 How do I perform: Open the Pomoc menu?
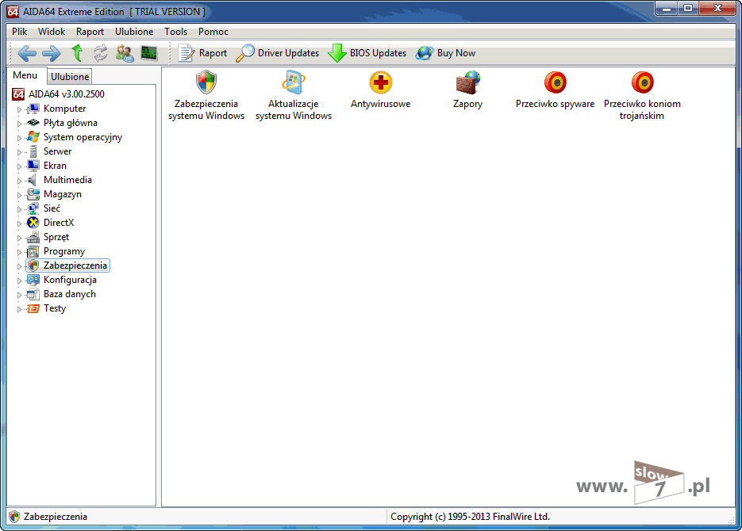pyautogui.click(x=213, y=32)
